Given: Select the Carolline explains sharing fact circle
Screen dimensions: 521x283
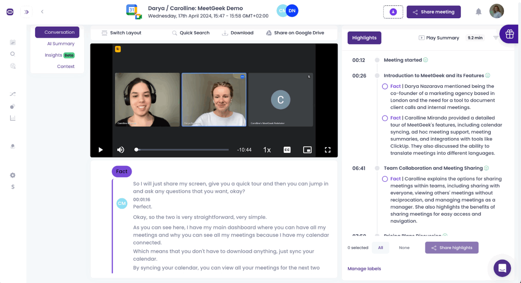Looking at the screenshot, I should 385,179.
